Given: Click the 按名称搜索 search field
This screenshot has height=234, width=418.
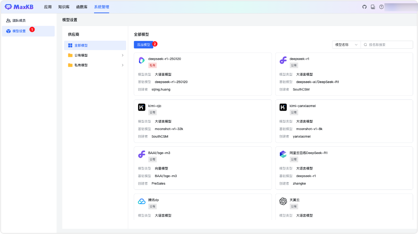Looking at the screenshot, I should (x=387, y=45).
